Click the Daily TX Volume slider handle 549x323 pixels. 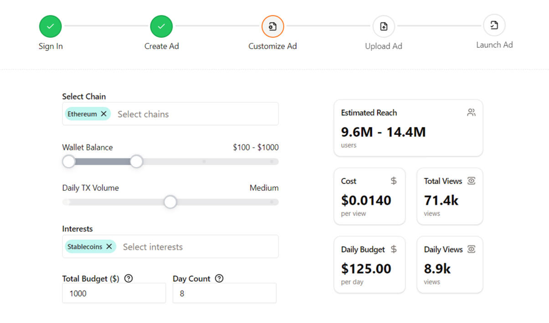click(x=170, y=202)
